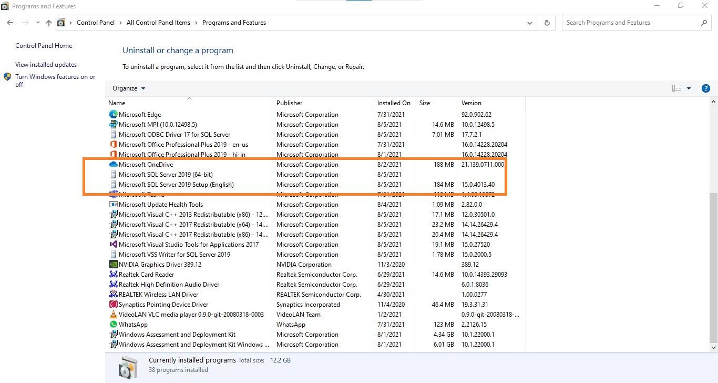Select Microsoft Office Professional Plus 2019 - hi-in
Image resolution: width=718 pixels, height=383 pixels.
pyautogui.click(x=182, y=155)
